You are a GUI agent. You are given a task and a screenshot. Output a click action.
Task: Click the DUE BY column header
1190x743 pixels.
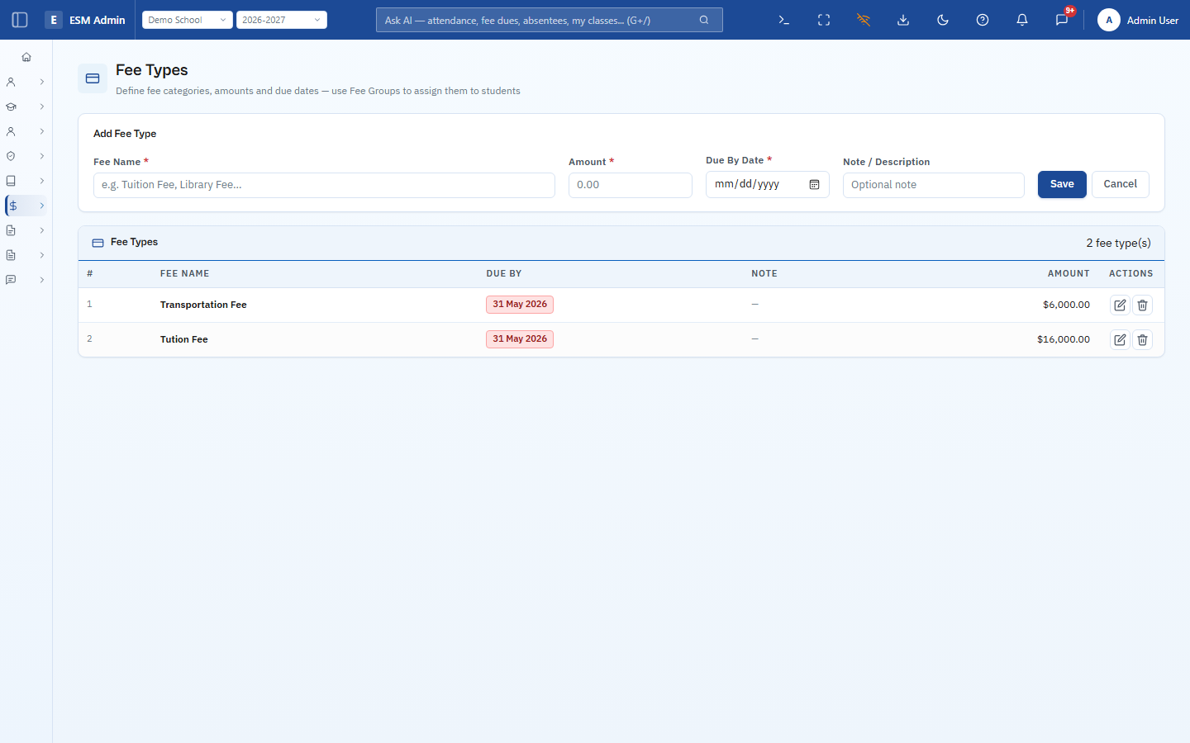(504, 273)
